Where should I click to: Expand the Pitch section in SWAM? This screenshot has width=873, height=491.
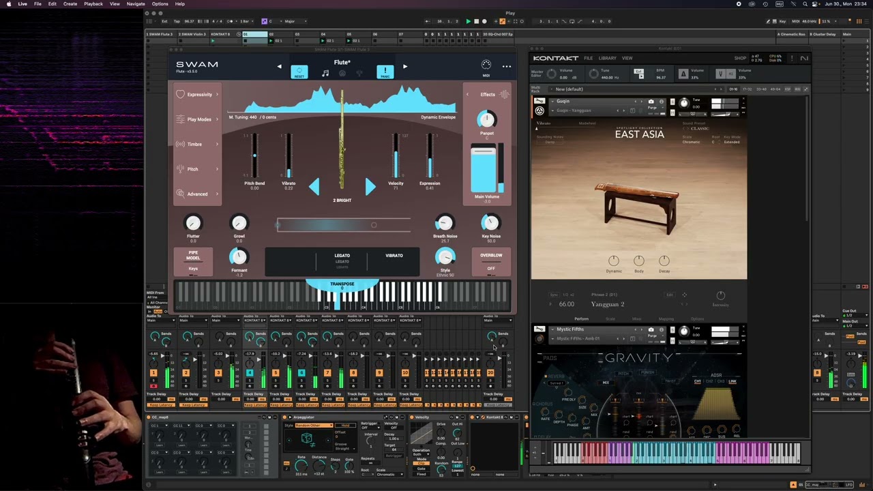pyautogui.click(x=198, y=169)
